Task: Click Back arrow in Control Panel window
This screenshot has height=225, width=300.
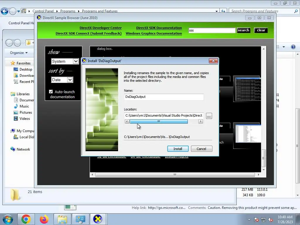Action: point(5,11)
